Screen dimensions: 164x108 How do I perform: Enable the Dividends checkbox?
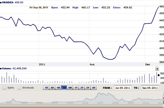click(19, 88)
